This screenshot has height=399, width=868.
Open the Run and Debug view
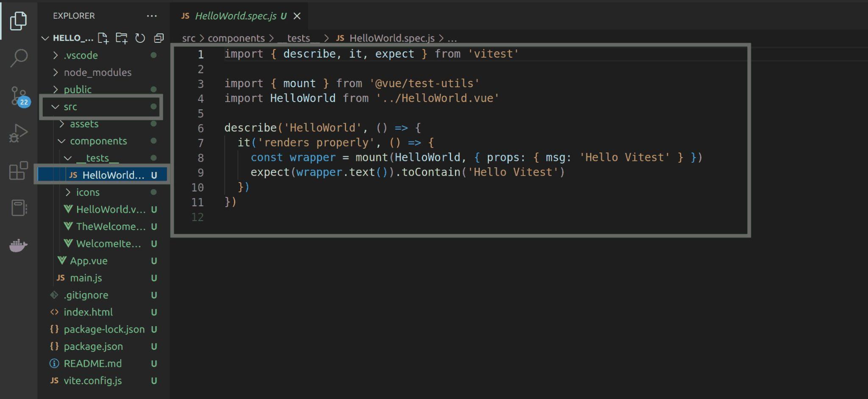pyautogui.click(x=19, y=133)
